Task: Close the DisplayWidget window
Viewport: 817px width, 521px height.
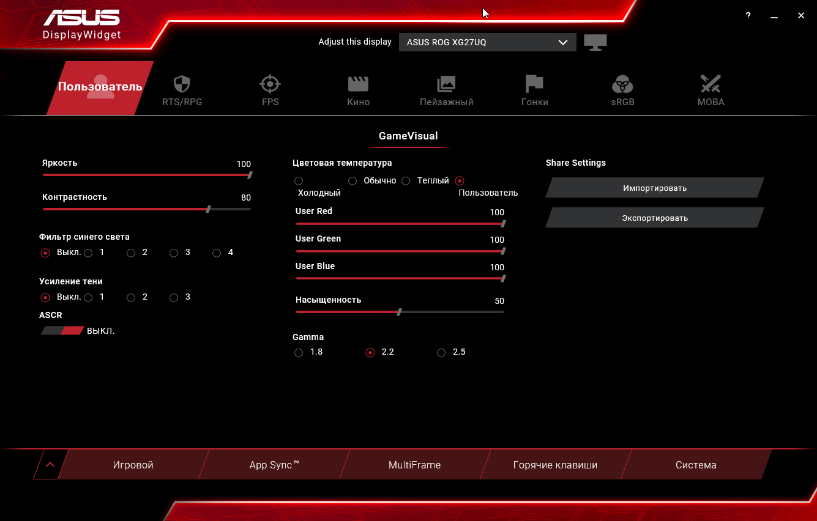Action: [801, 16]
